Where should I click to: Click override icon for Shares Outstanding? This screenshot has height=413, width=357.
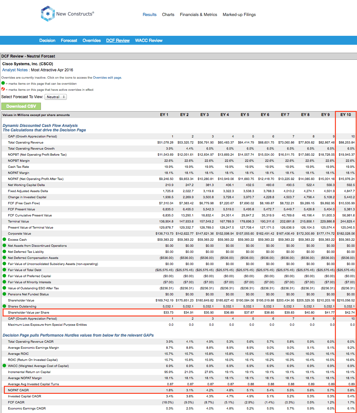tap(4, 306)
